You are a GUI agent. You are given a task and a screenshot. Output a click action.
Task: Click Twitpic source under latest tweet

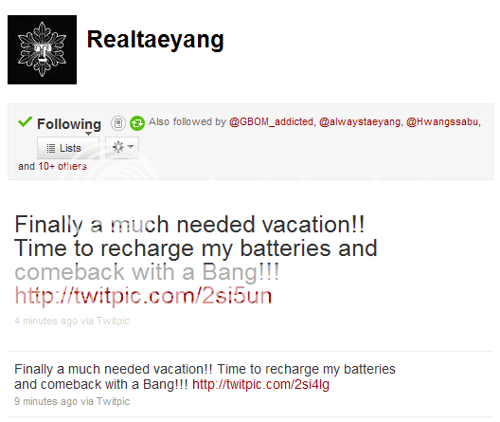pos(113,321)
